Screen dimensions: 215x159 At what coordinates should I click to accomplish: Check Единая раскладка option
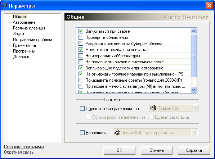coord(151,117)
